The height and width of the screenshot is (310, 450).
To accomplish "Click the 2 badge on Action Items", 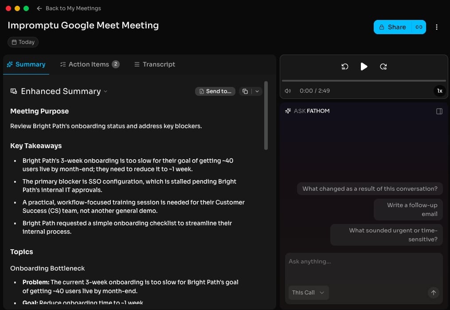I will 116,64.
